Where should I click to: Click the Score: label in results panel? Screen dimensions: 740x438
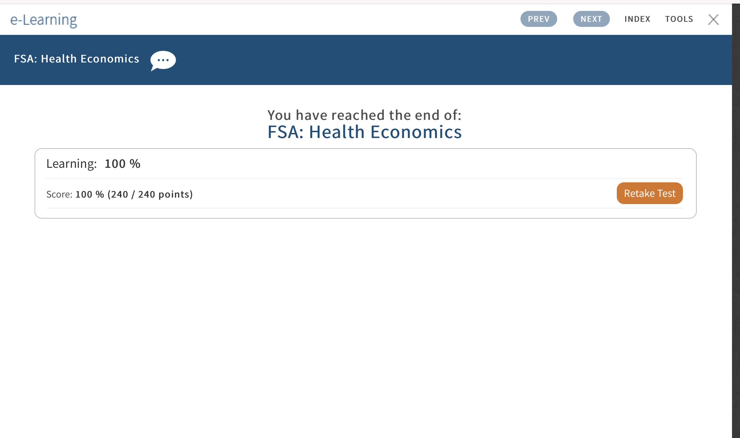click(x=60, y=194)
